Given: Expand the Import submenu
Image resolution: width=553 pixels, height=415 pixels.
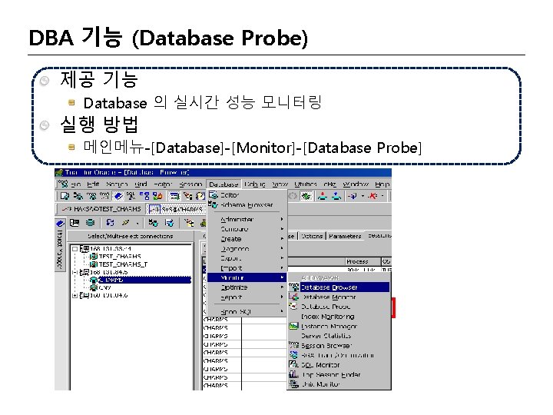Looking at the screenshot, I should point(247,268).
